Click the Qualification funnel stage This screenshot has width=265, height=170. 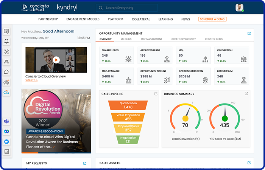128,105
